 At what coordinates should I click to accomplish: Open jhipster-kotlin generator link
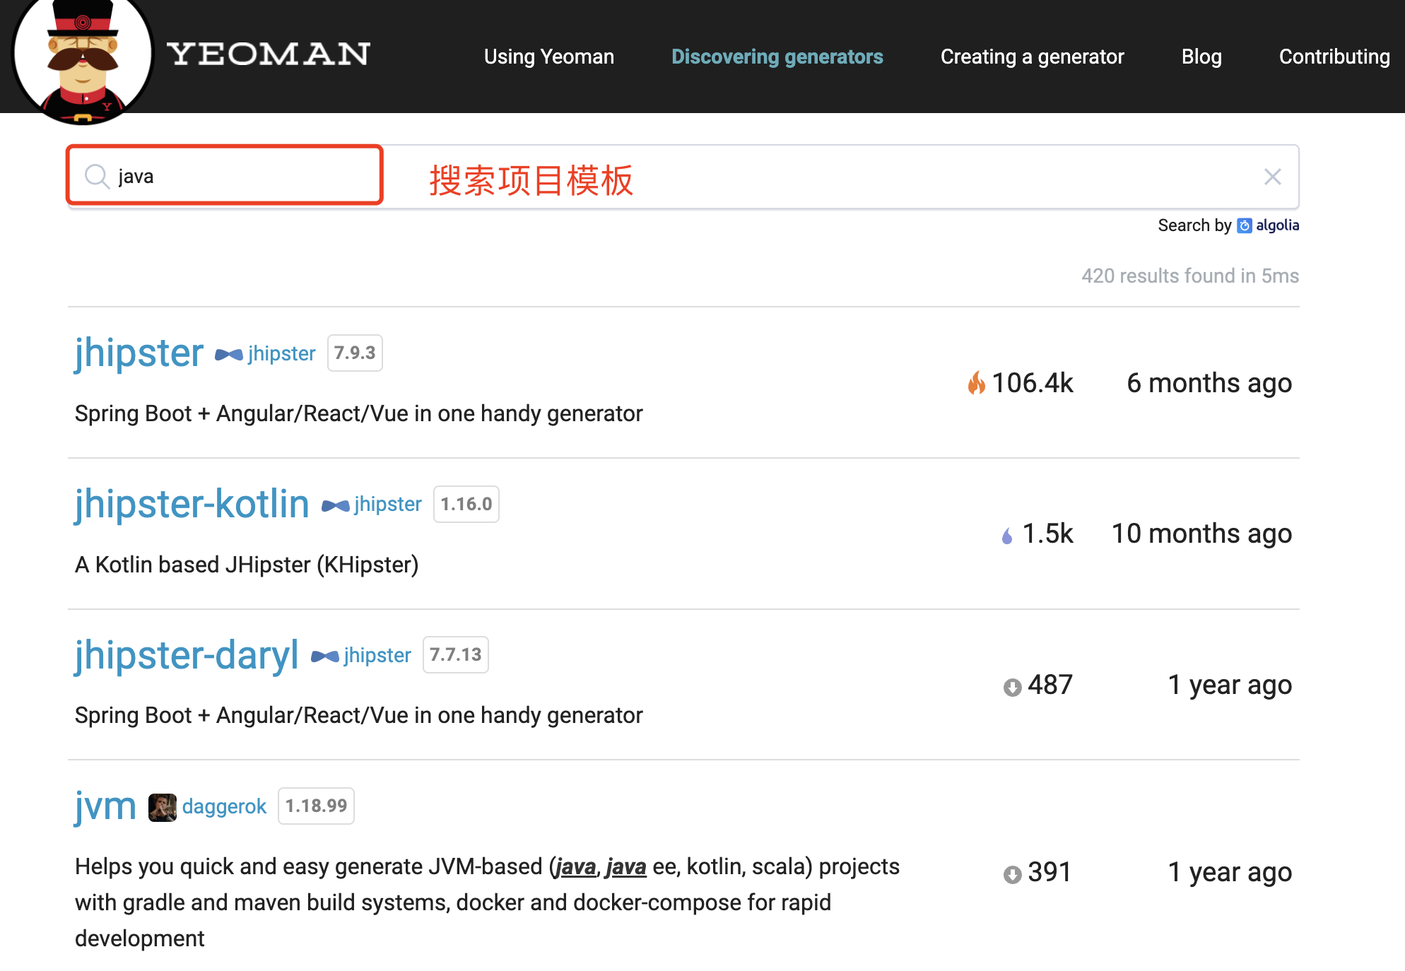192,504
